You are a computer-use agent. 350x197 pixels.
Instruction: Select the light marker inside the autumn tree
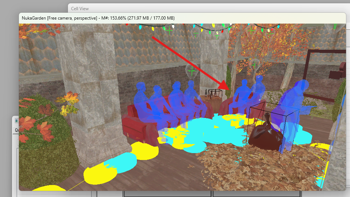[x=254, y=65]
